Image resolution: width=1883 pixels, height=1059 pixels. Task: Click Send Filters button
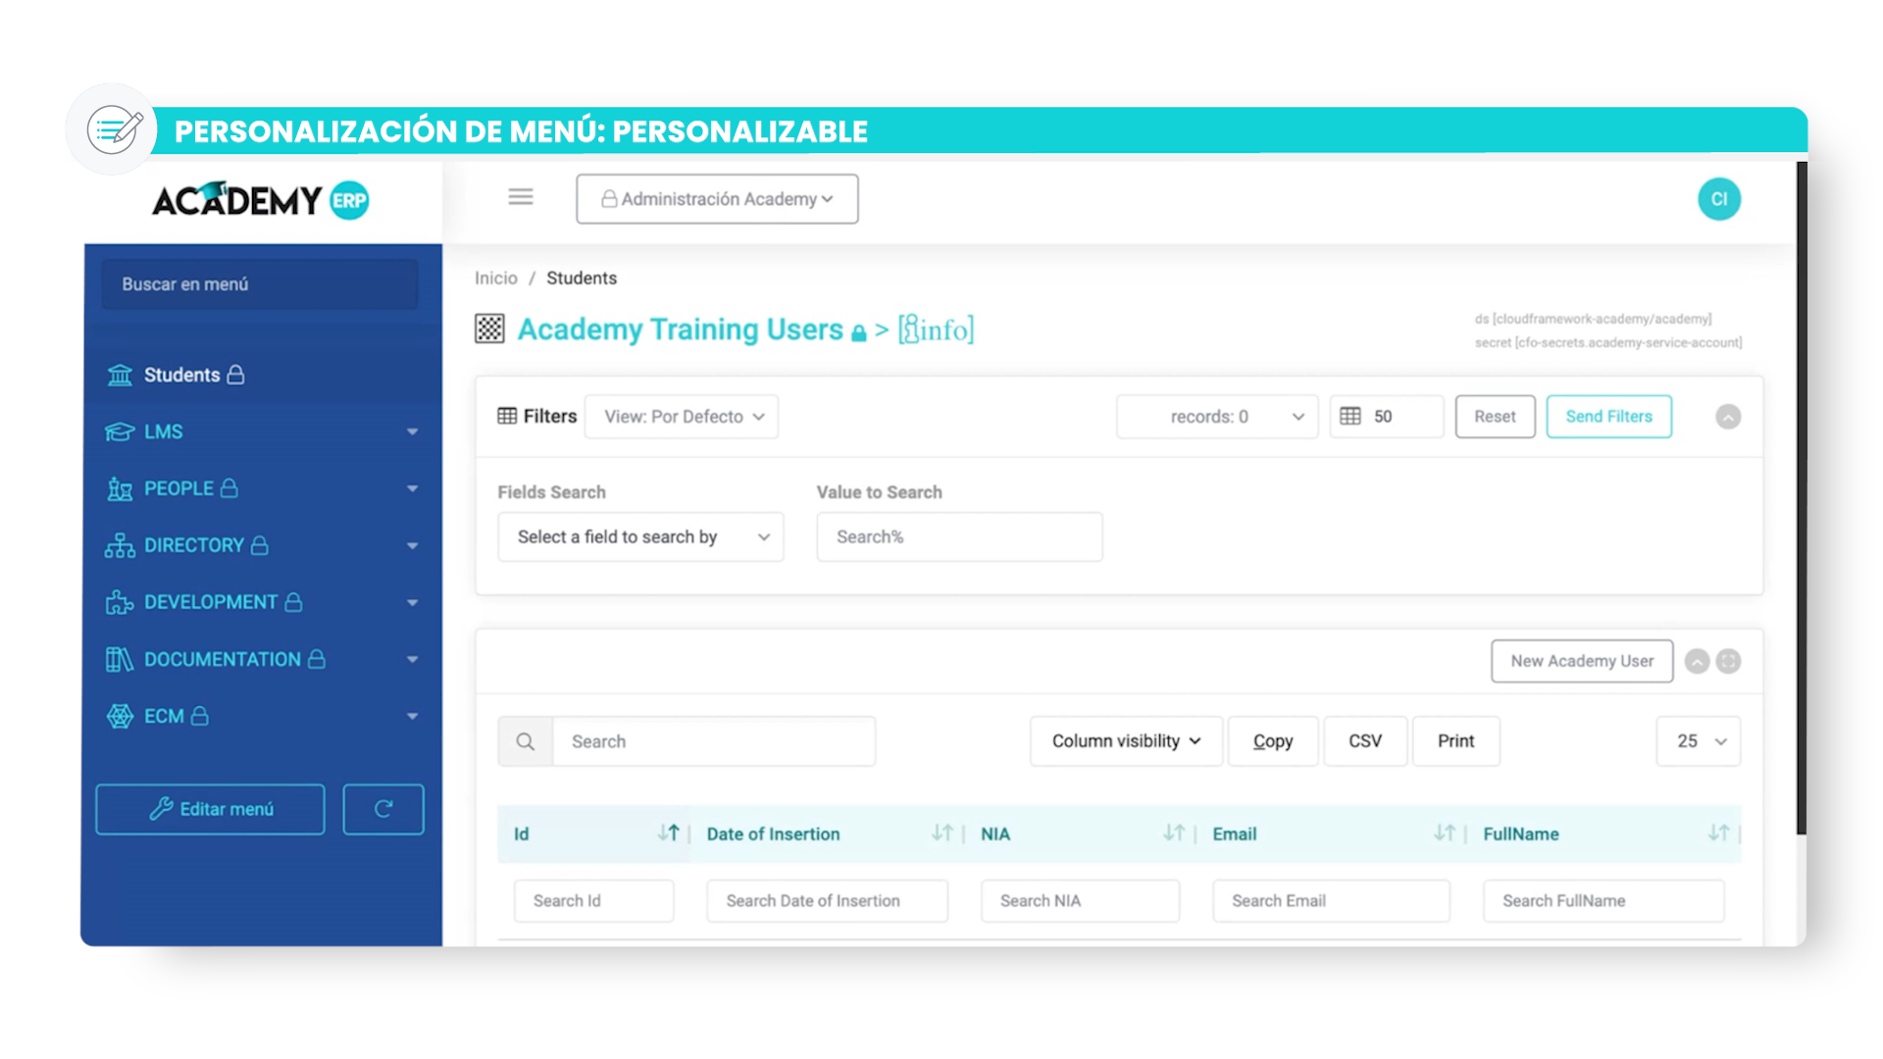coord(1608,417)
